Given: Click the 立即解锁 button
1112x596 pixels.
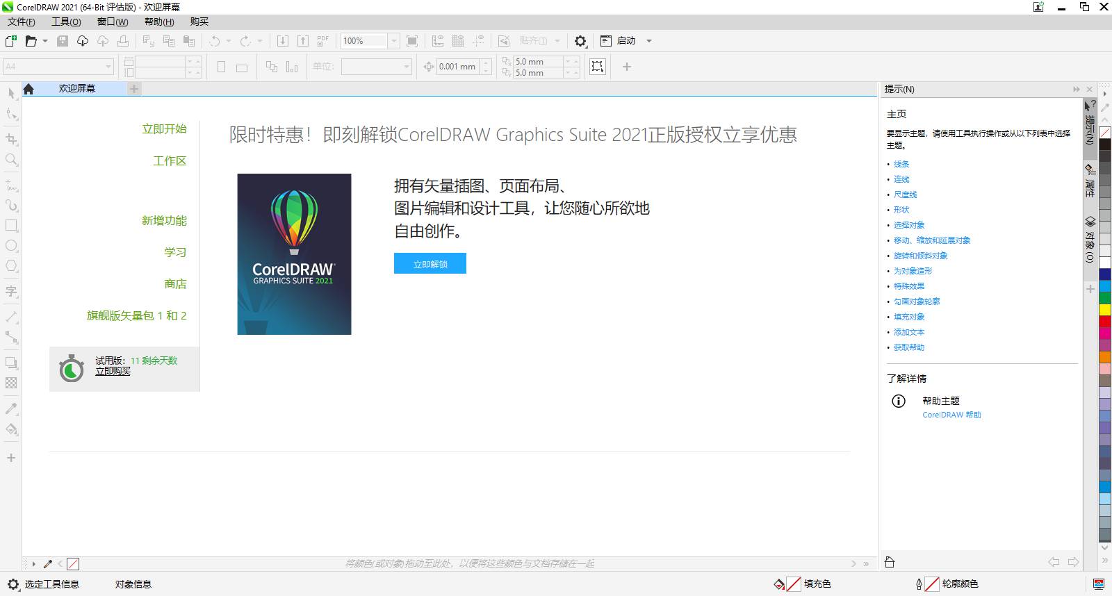Looking at the screenshot, I should (430, 263).
